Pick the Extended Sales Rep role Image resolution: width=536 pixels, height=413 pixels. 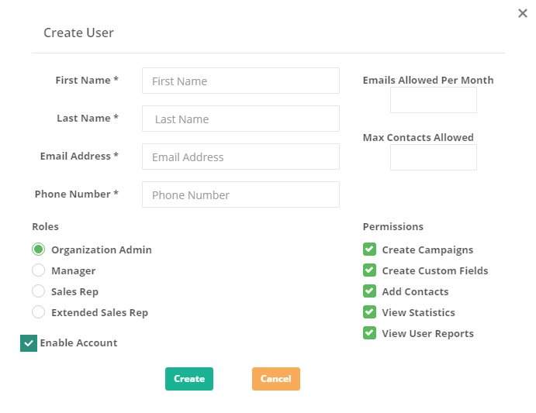[38, 312]
